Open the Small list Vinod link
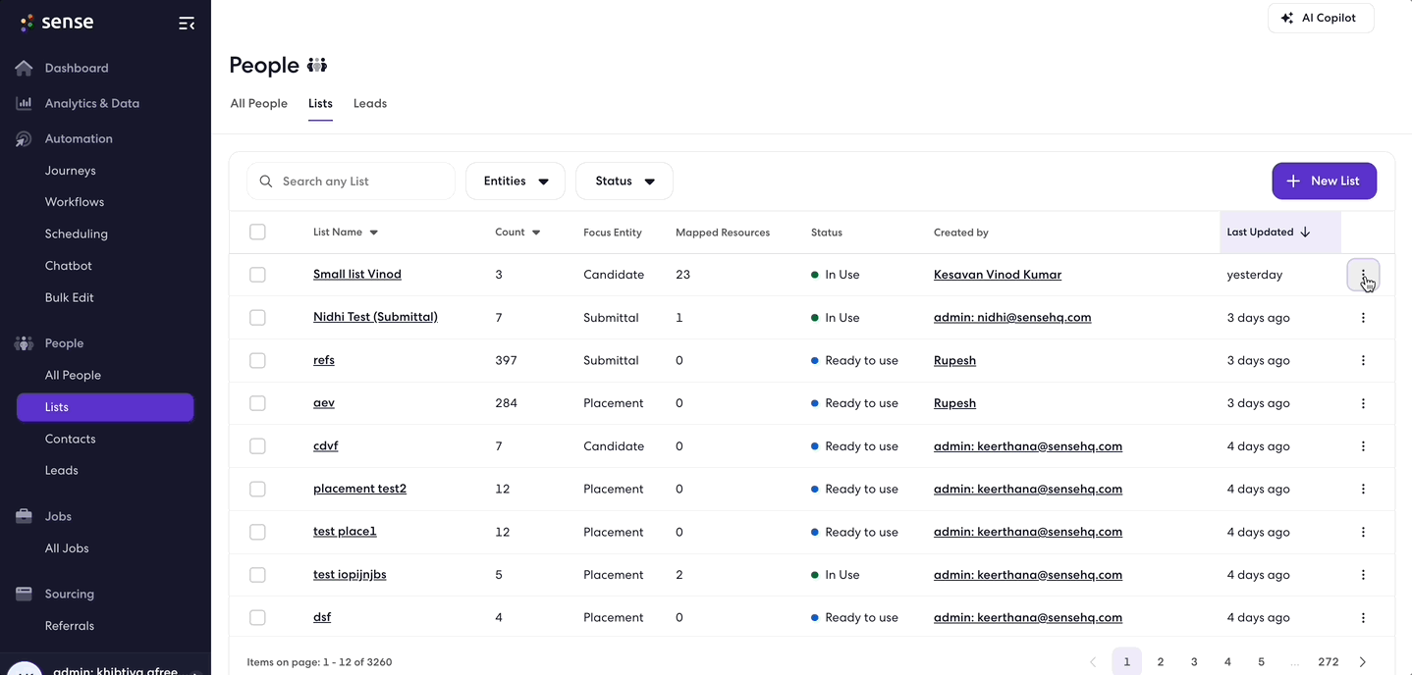Viewport: 1412px width, 675px height. 357,275
